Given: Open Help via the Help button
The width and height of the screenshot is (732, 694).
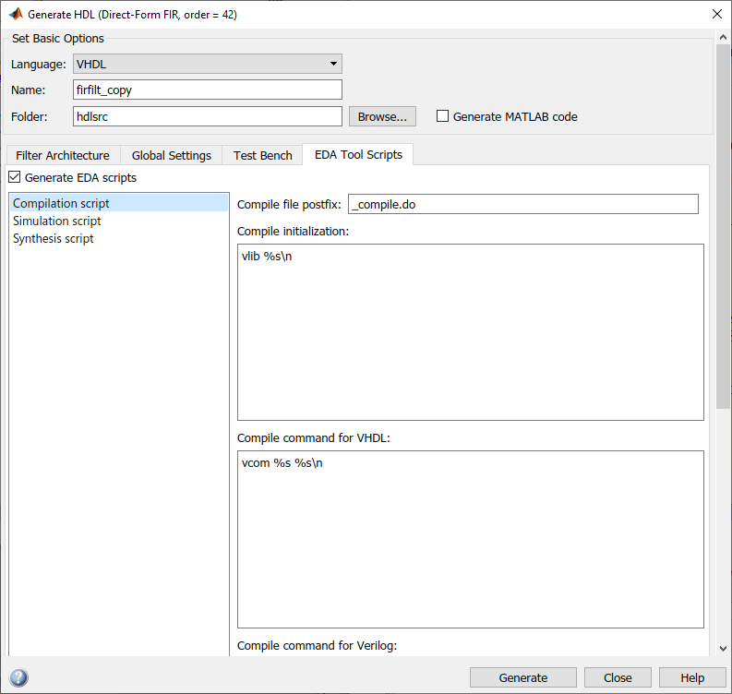Looking at the screenshot, I should 692,677.
